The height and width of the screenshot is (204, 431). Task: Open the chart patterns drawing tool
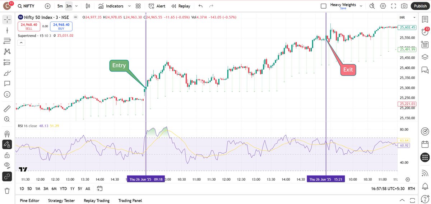coord(7,52)
